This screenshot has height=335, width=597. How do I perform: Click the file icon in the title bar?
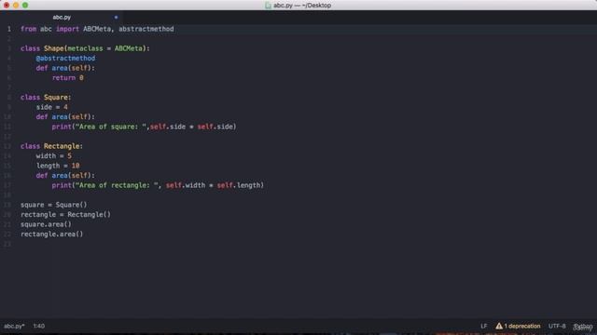268,6
